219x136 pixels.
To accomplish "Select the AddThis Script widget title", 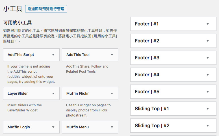I will point(21,55).
